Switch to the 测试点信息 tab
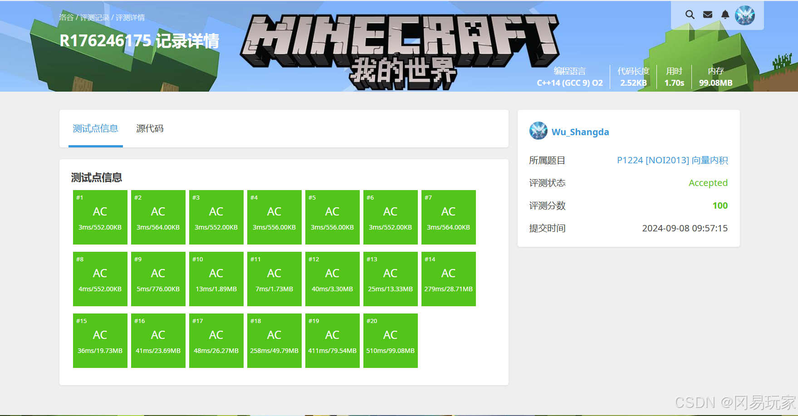 coord(95,129)
